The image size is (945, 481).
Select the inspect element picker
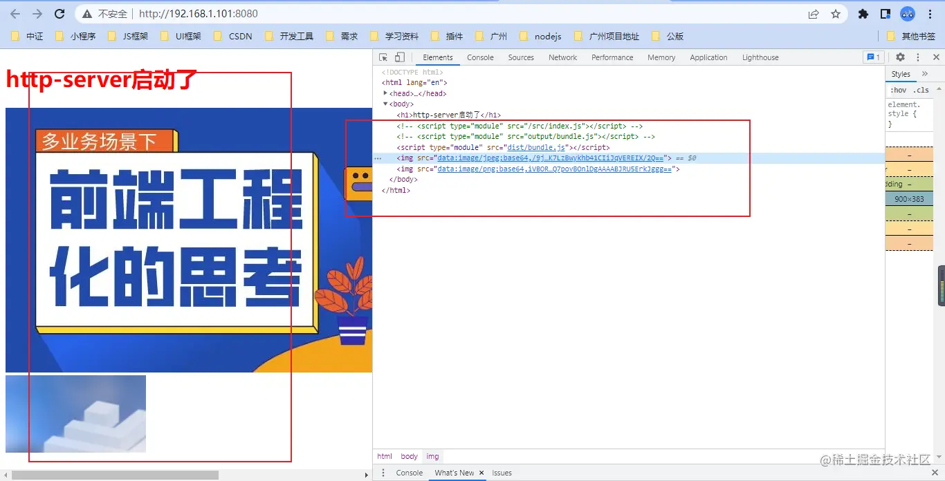click(x=383, y=57)
